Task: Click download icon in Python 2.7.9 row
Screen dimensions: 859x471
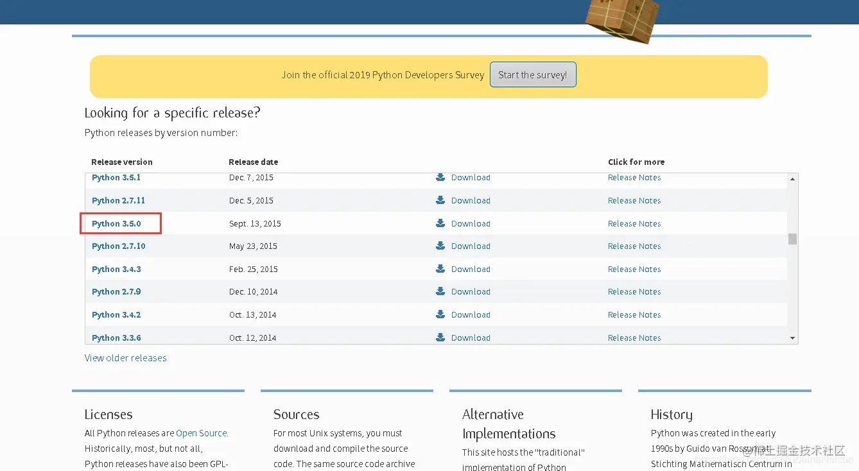Action: [x=440, y=291]
